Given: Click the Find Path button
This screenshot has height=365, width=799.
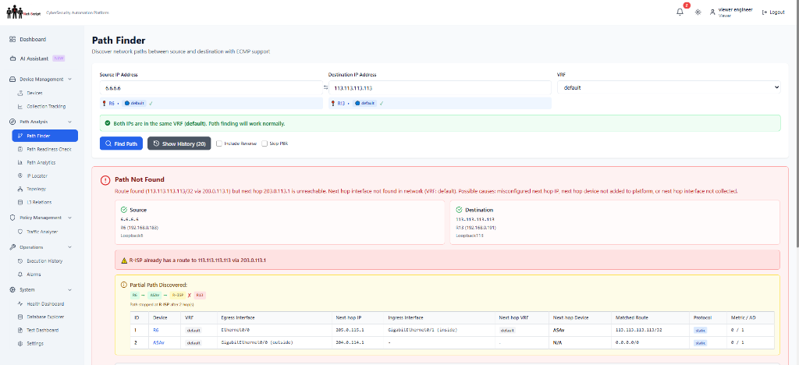Looking at the screenshot, I should 121,144.
